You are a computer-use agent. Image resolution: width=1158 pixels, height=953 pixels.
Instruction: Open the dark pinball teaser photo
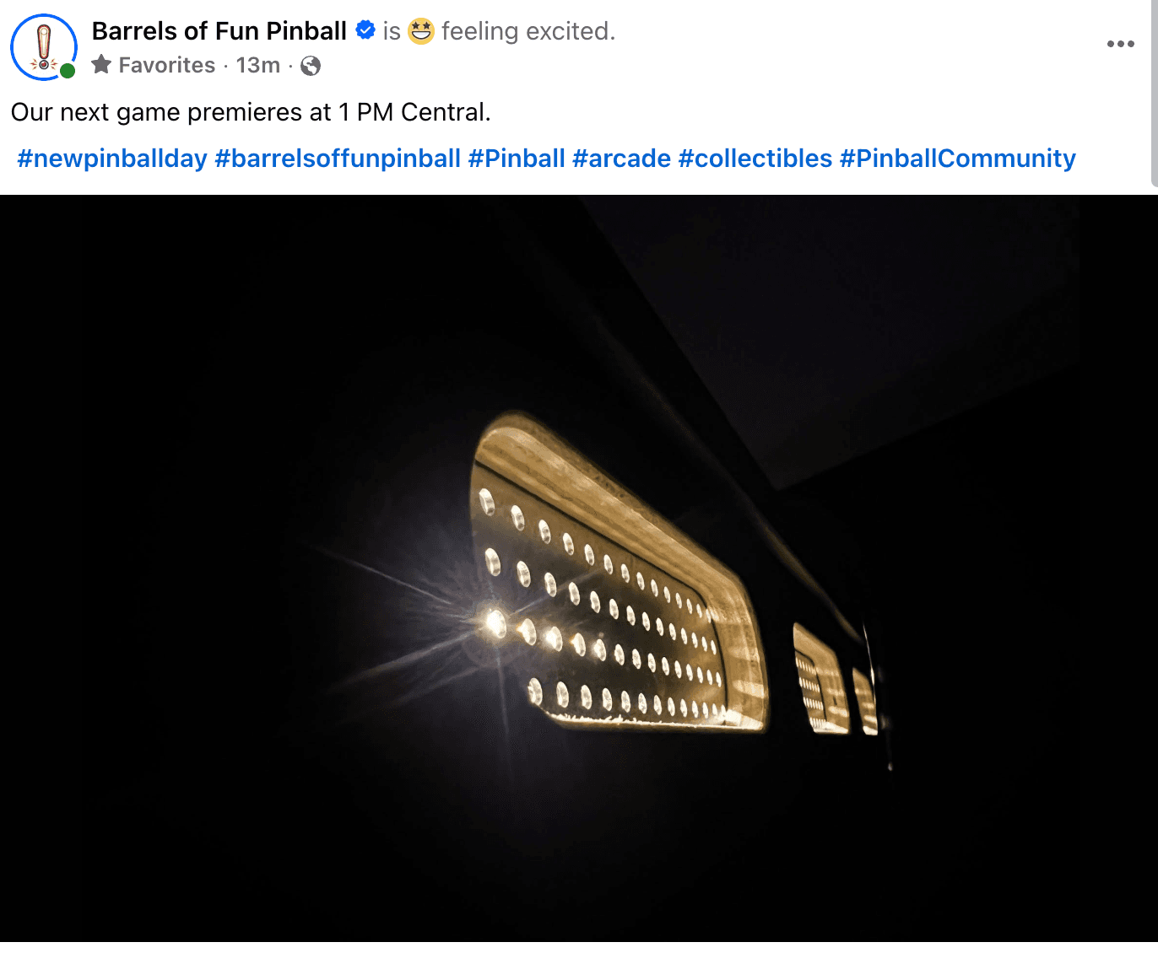click(x=579, y=568)
